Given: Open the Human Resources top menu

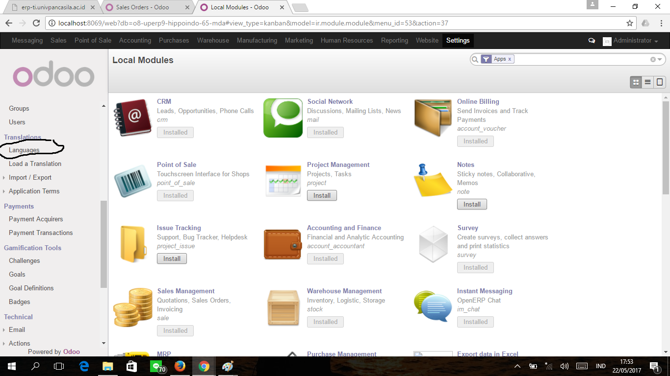Looking at the screenshot, I should (347, 41).
